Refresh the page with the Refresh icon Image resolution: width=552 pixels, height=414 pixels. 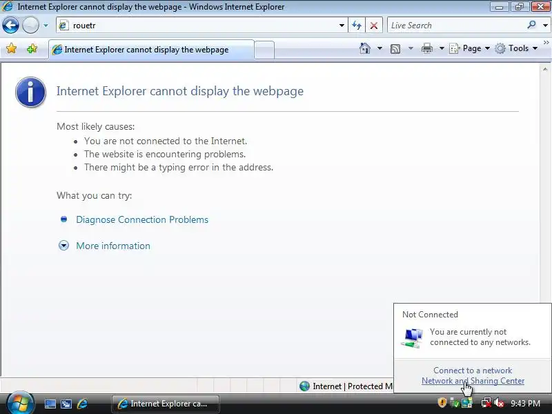(357, 26)
